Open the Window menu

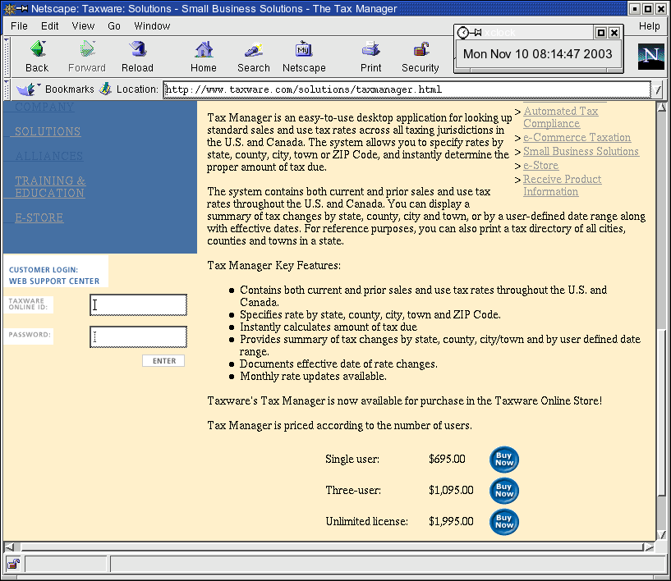pos(152,26)
